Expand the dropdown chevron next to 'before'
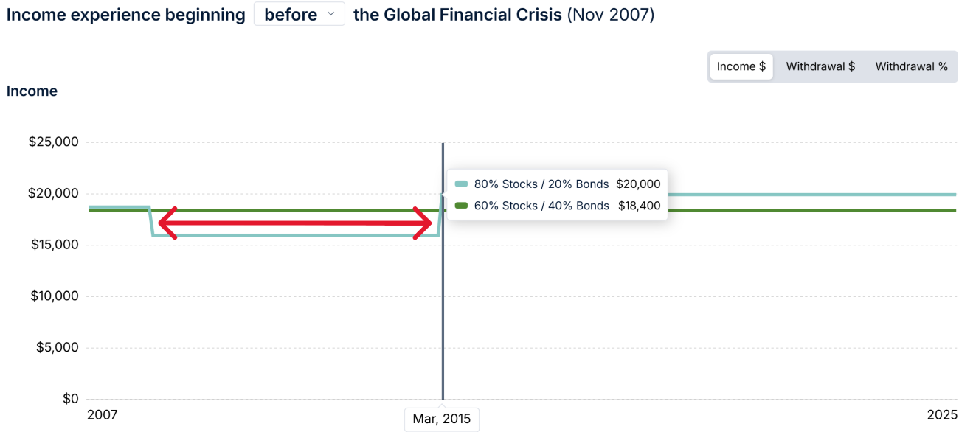959x432 pixels. tap(332, 13)
